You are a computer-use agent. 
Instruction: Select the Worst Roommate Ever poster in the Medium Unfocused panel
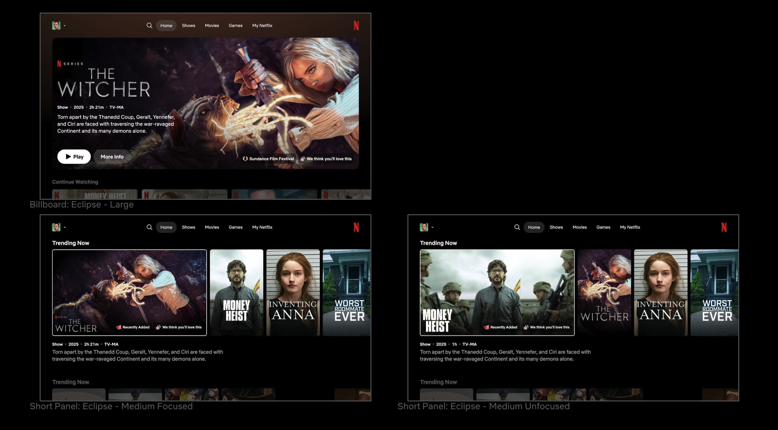point(715,293)
